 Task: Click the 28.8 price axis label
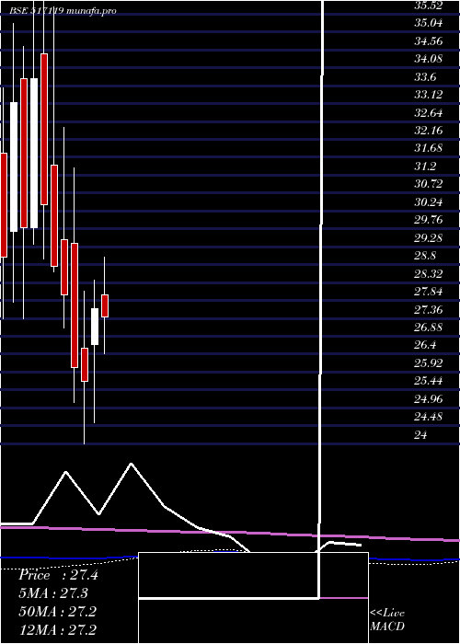pyautogui.click(x=425, y=256)
